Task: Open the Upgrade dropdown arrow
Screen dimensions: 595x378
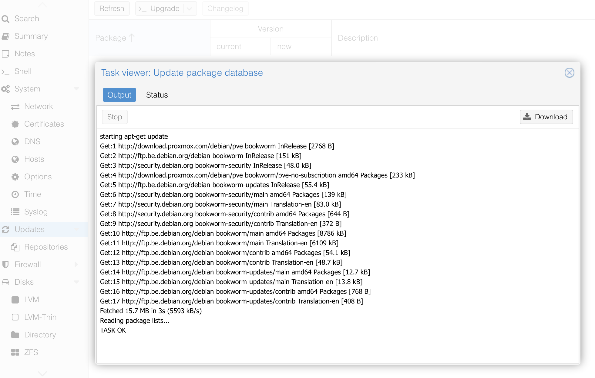Action: (x=190, y=9)
